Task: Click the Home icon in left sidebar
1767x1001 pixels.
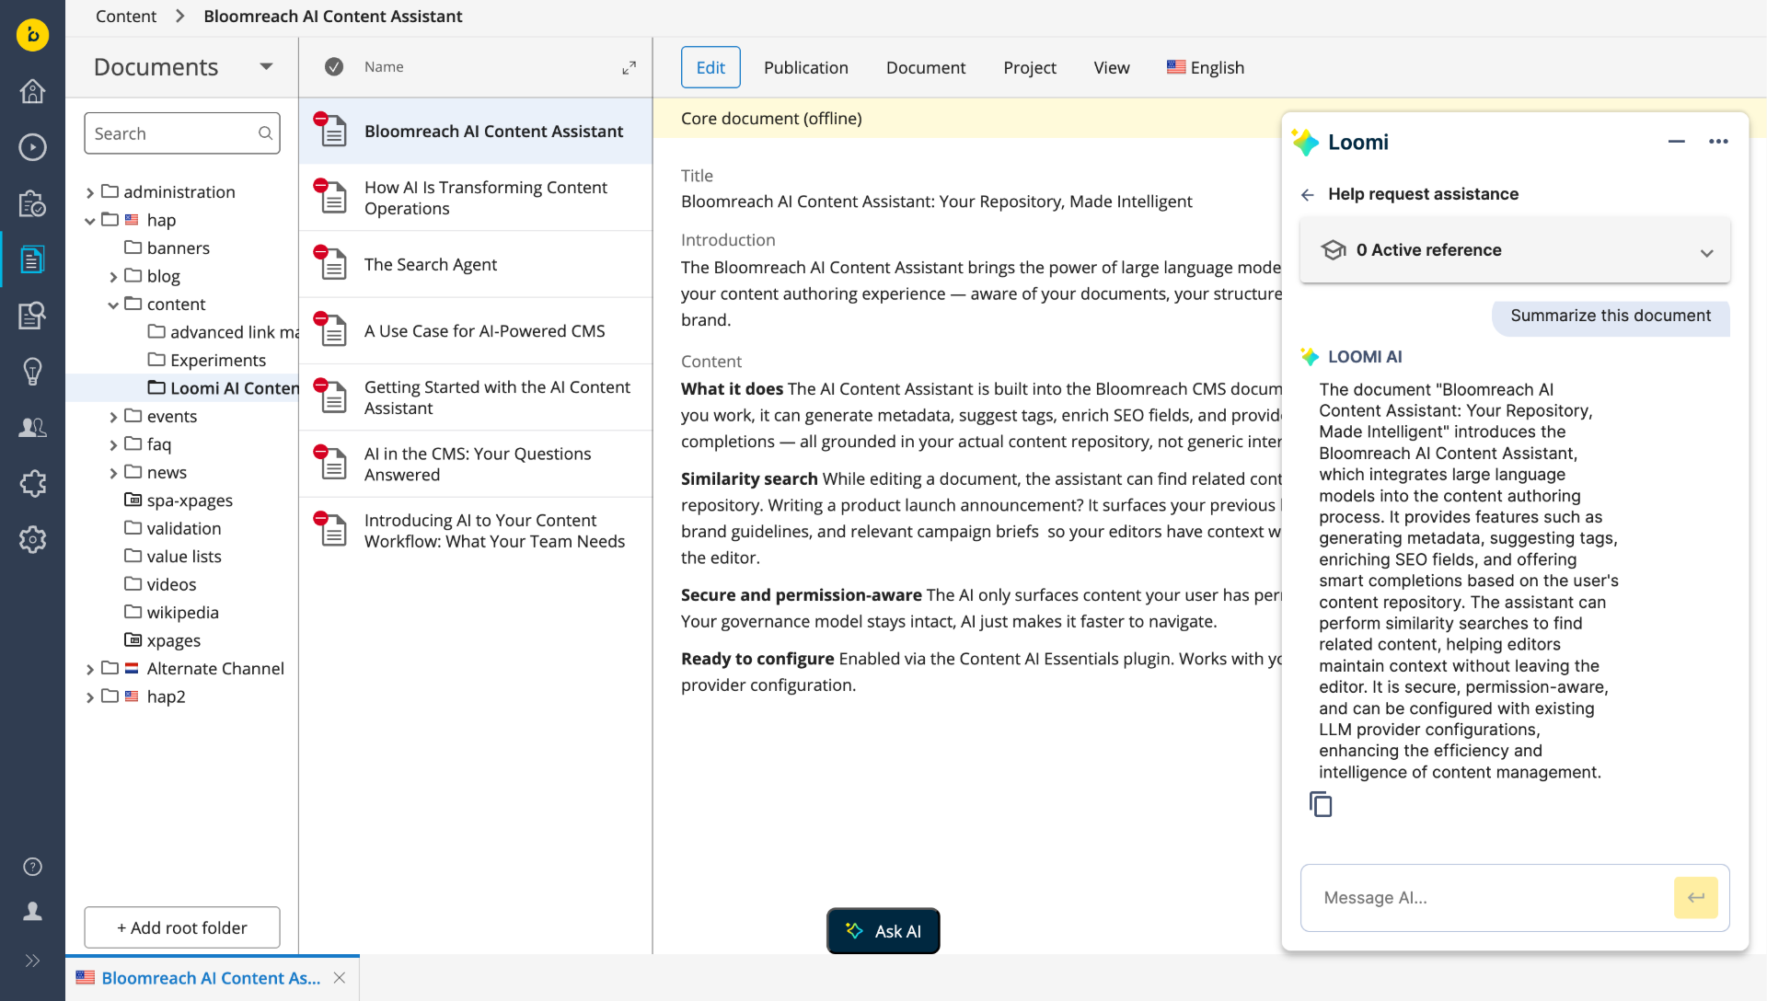Action: [32, 91]
